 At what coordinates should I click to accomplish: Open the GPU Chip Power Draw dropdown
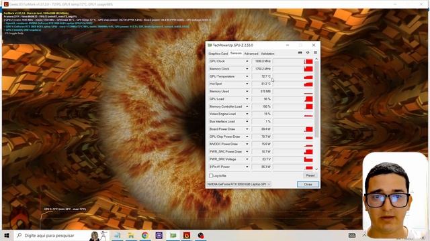coord(247,137)
